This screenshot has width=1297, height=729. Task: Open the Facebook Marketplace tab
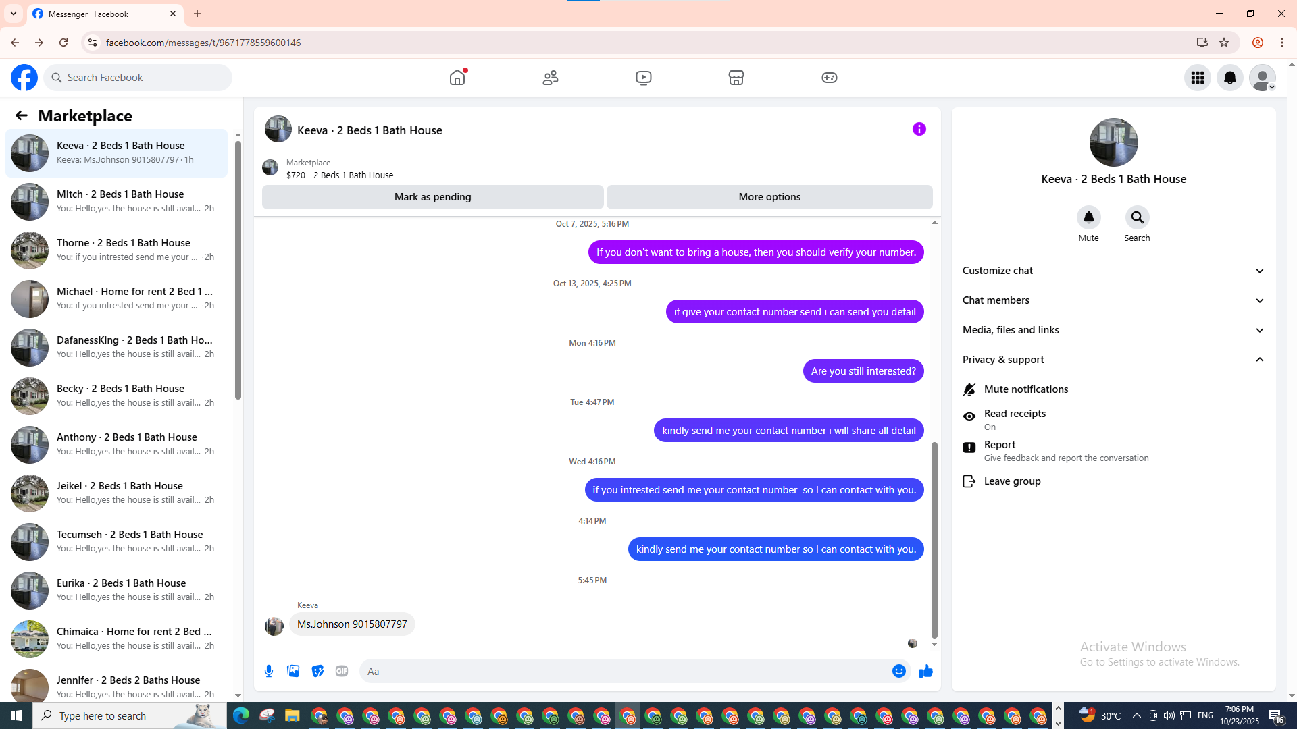pyautogui.click(x=736, y=78)
